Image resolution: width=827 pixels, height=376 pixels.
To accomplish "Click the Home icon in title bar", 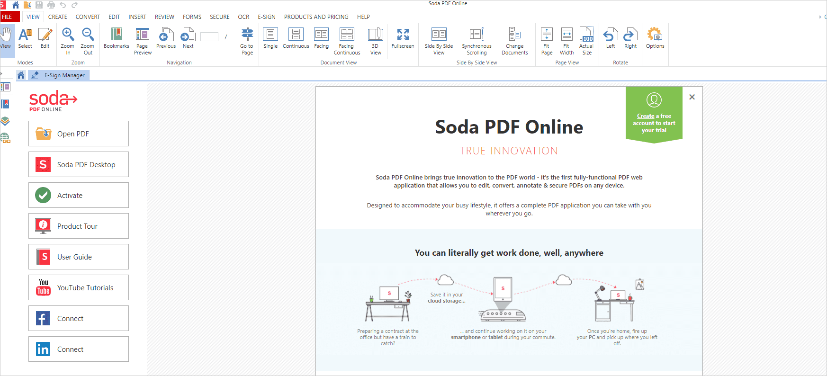I will pyautogui.click(x=16, y=5).
